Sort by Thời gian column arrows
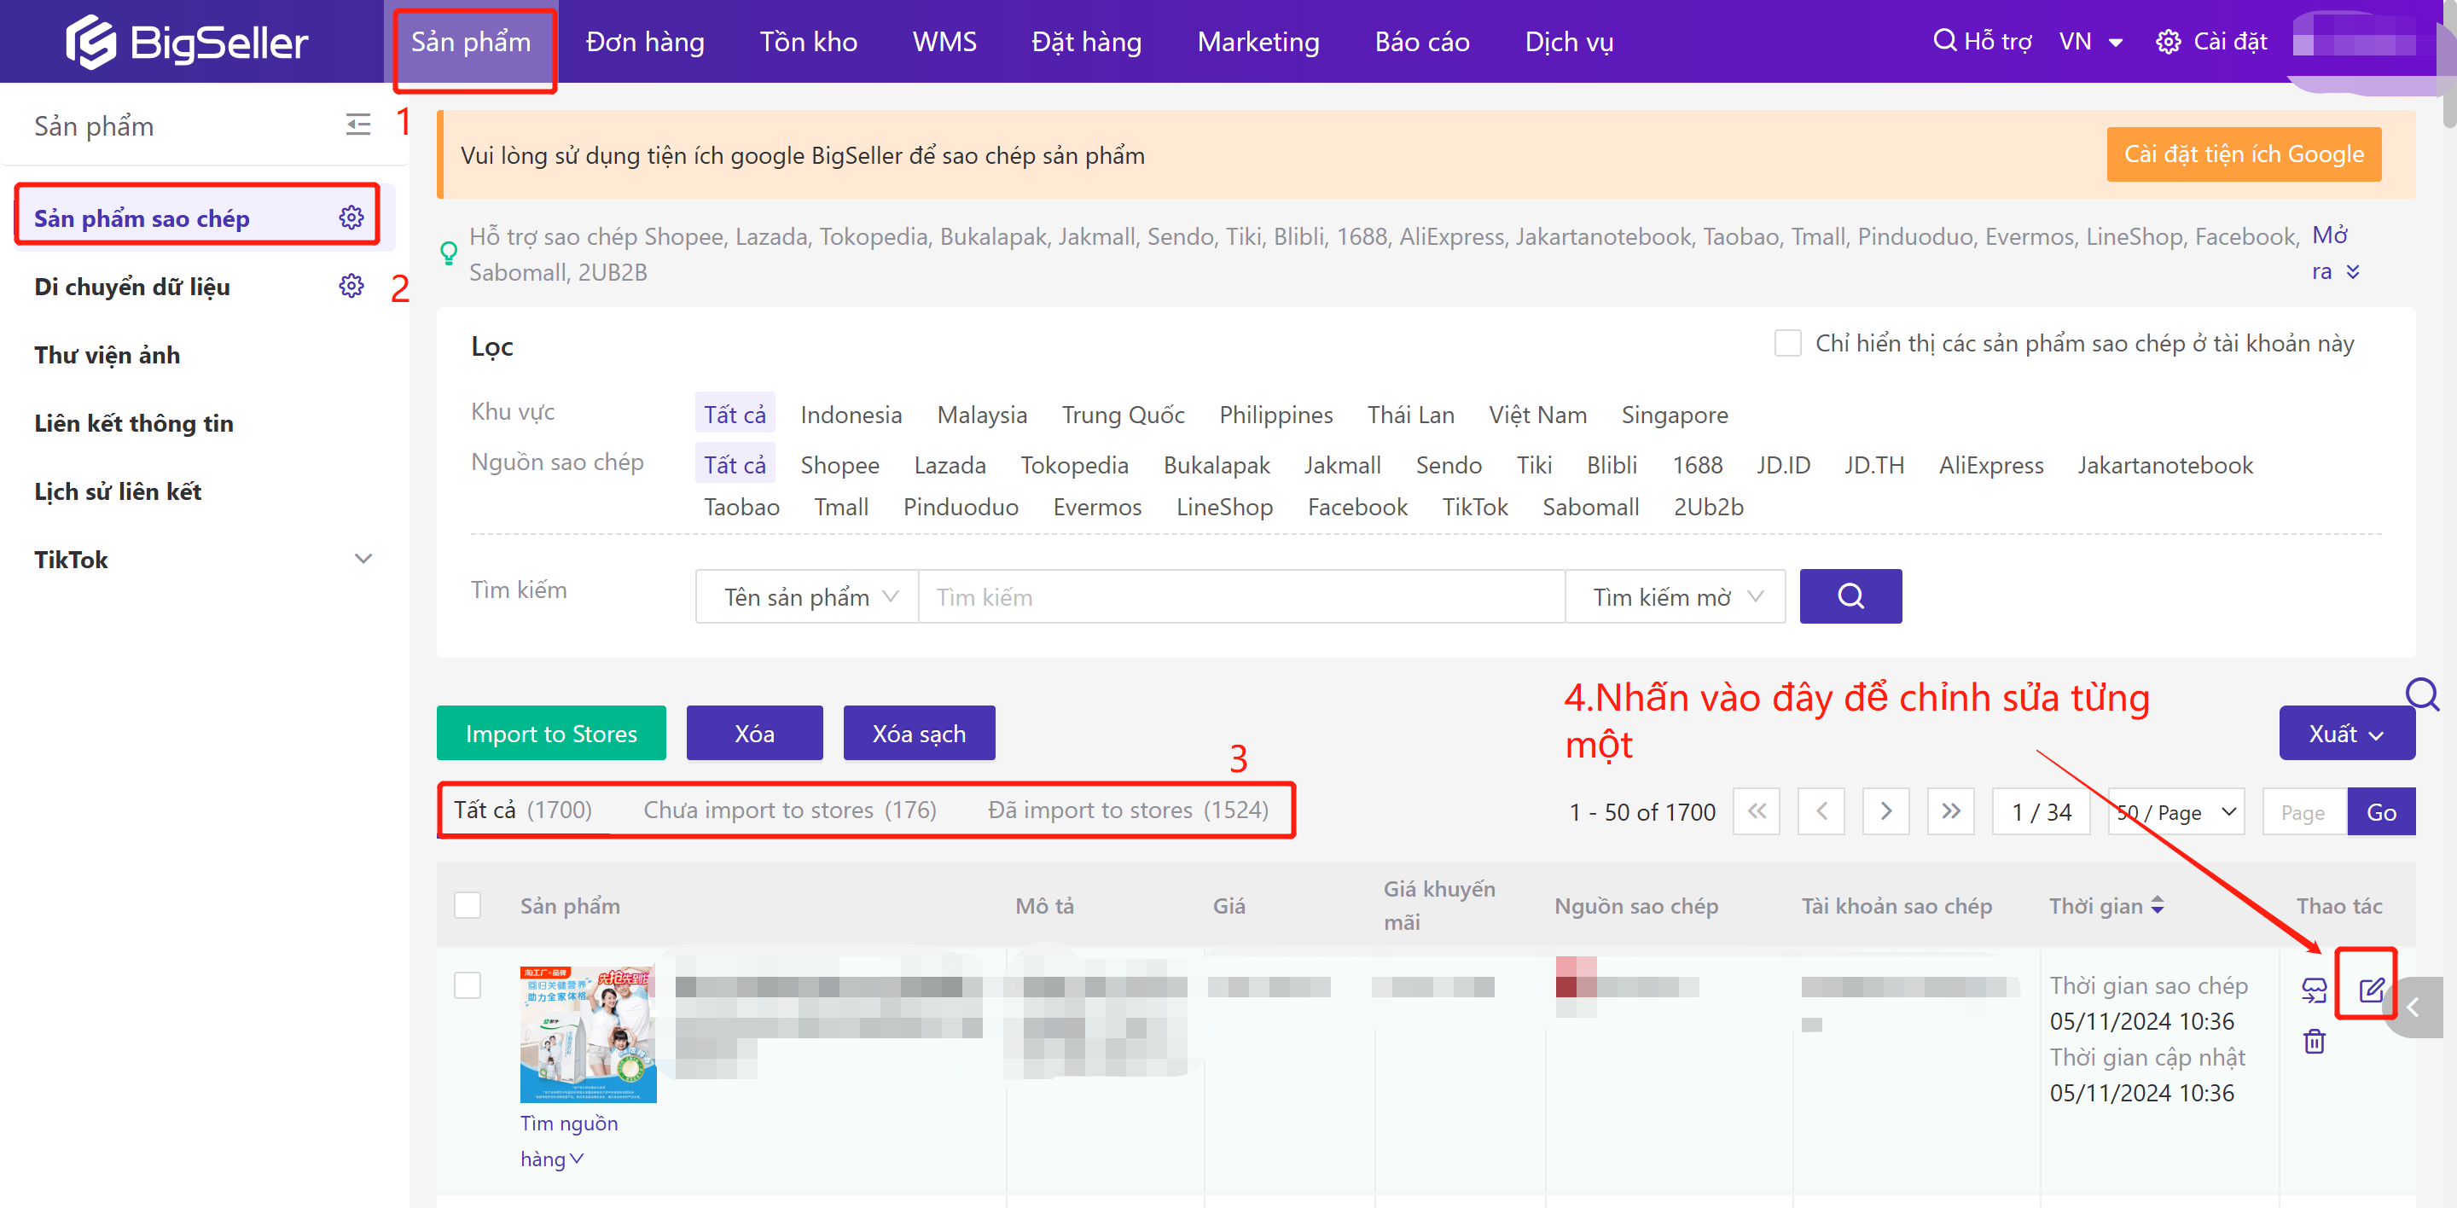Viewport: 2457px width, 1208px height. [x=2157, y=906]
